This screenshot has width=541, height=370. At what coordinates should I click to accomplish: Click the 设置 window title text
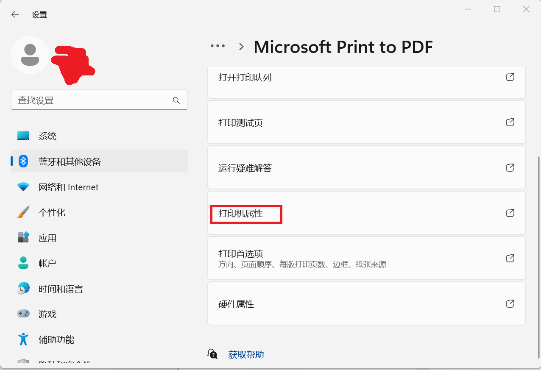point(39,15)
